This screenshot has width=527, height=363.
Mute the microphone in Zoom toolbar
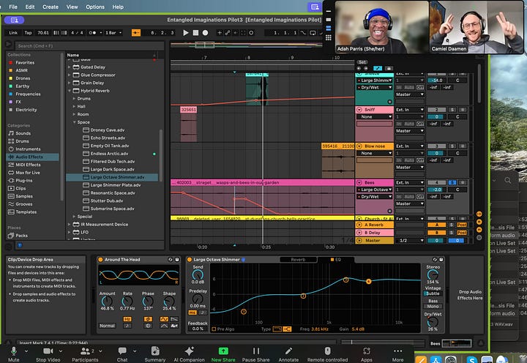pos(13,354)
